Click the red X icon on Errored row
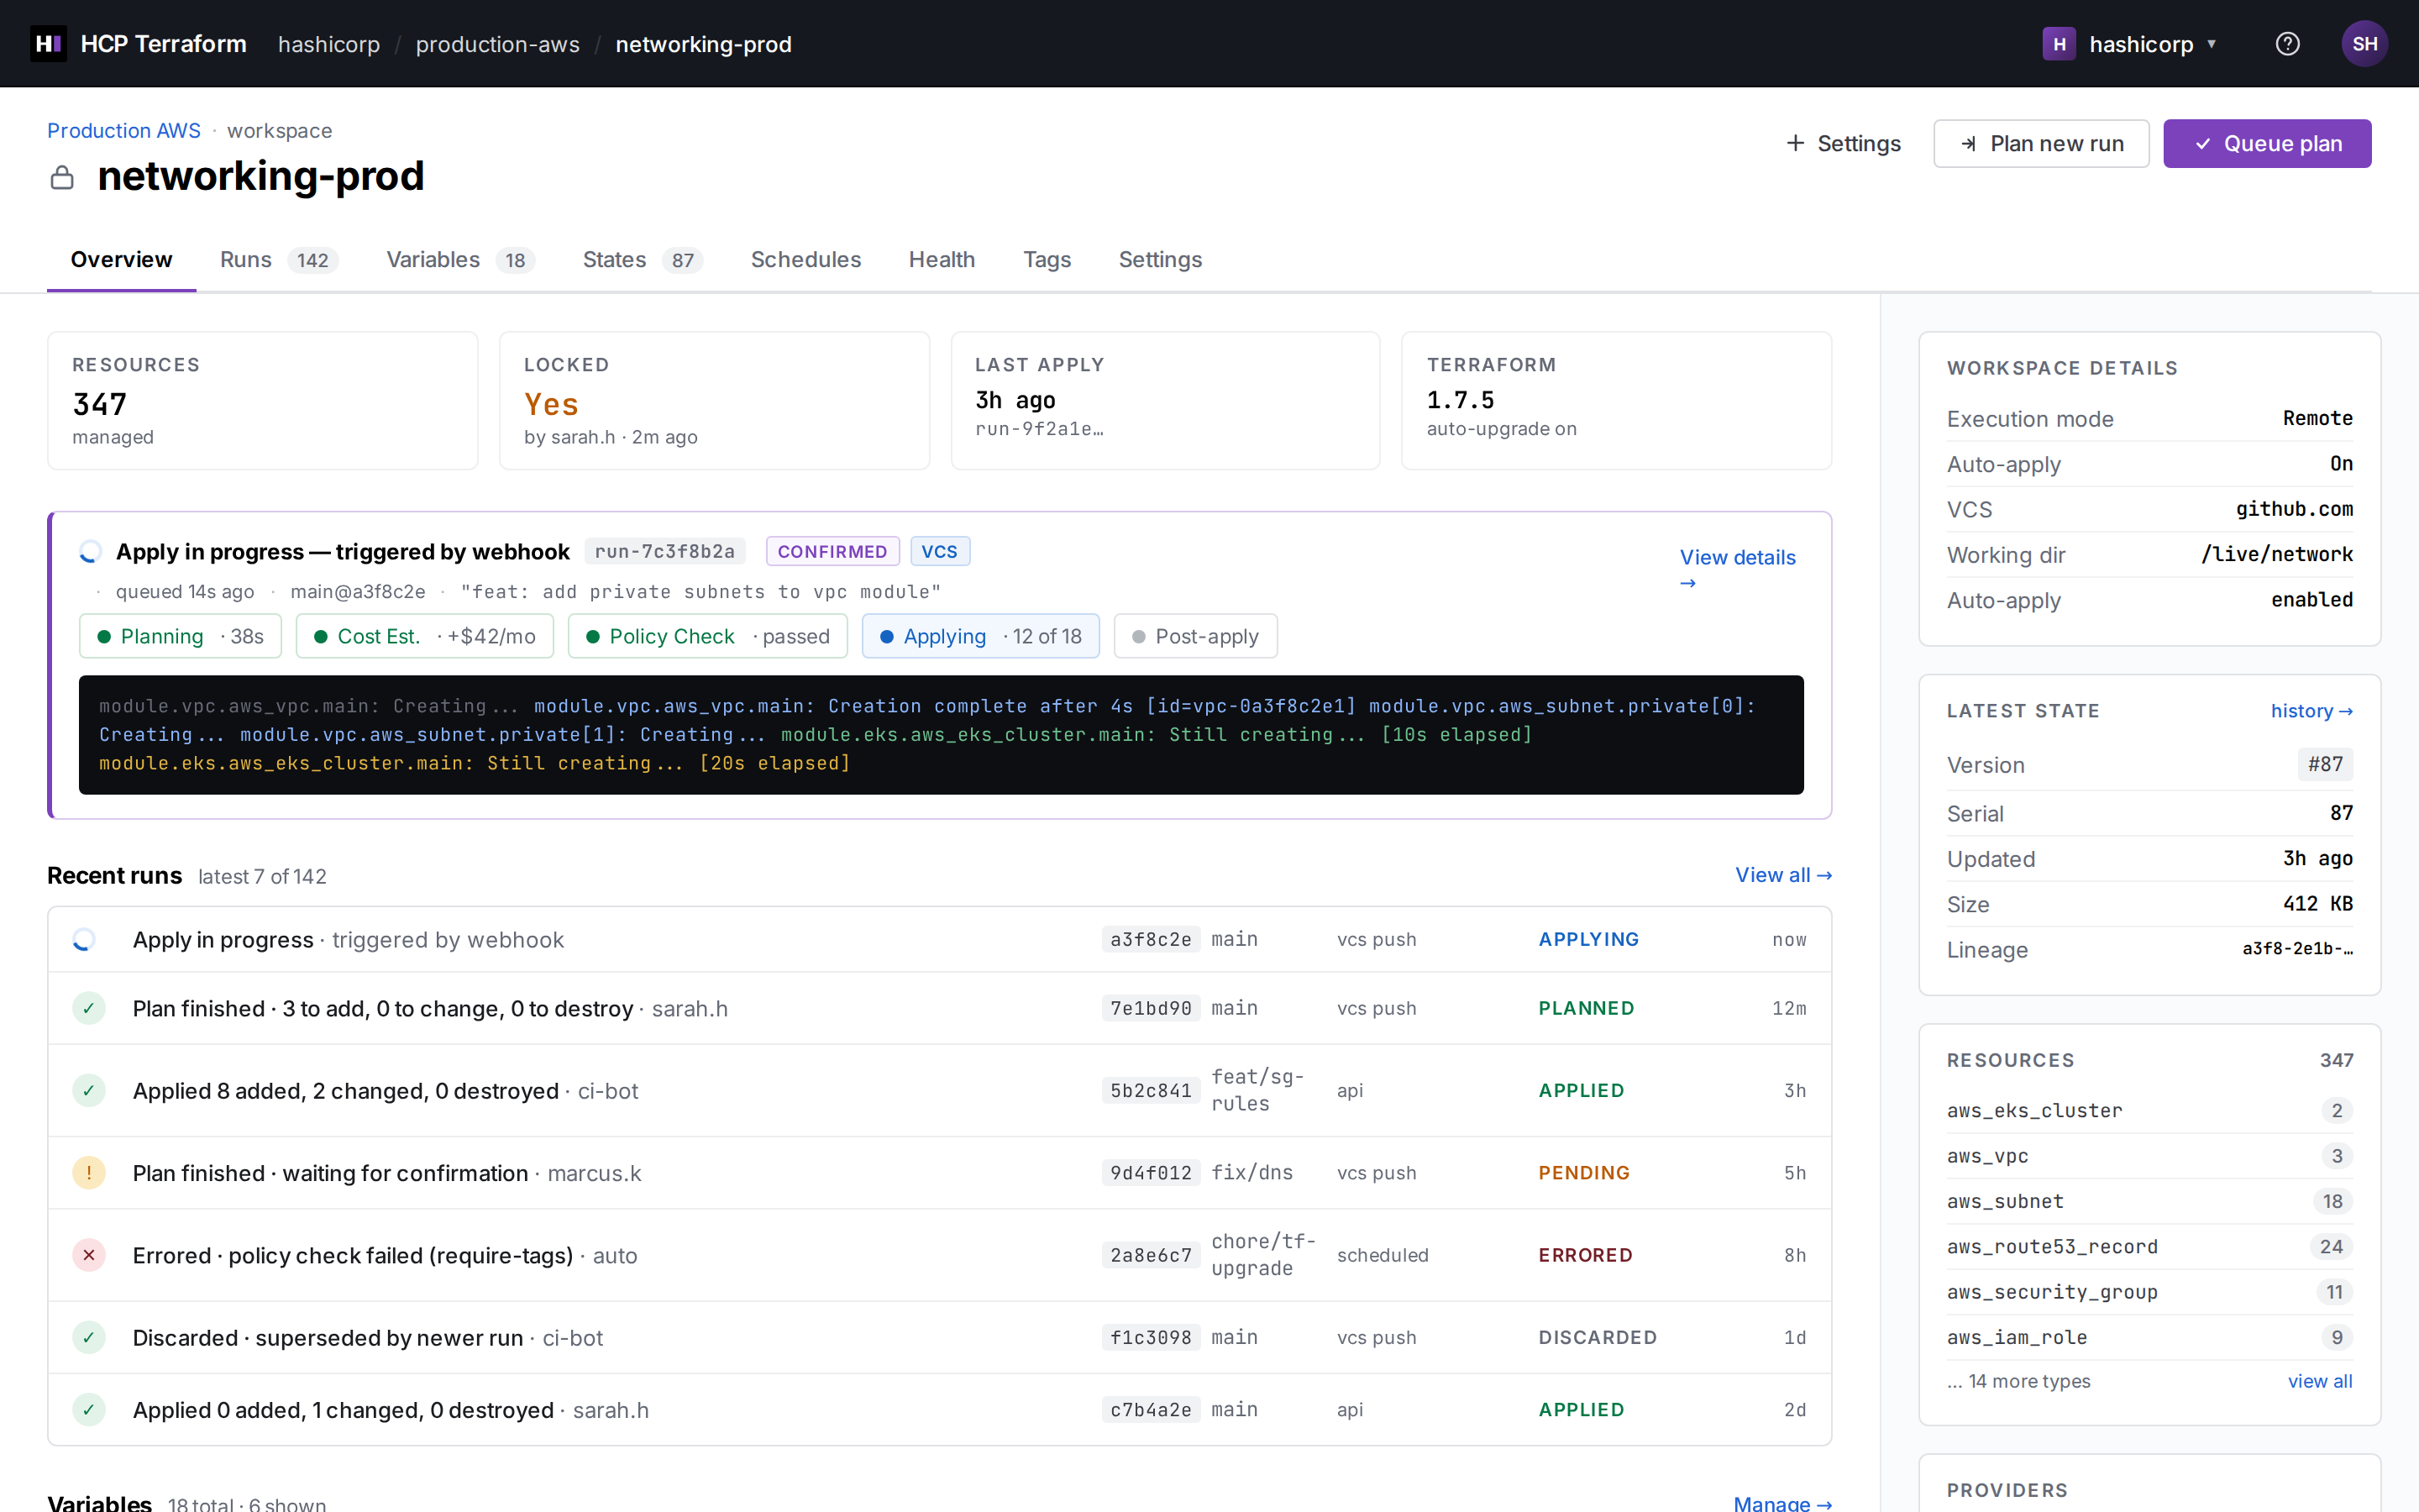Image resolution: width=2419 pixels, height=1512 pixels. 89,1255
